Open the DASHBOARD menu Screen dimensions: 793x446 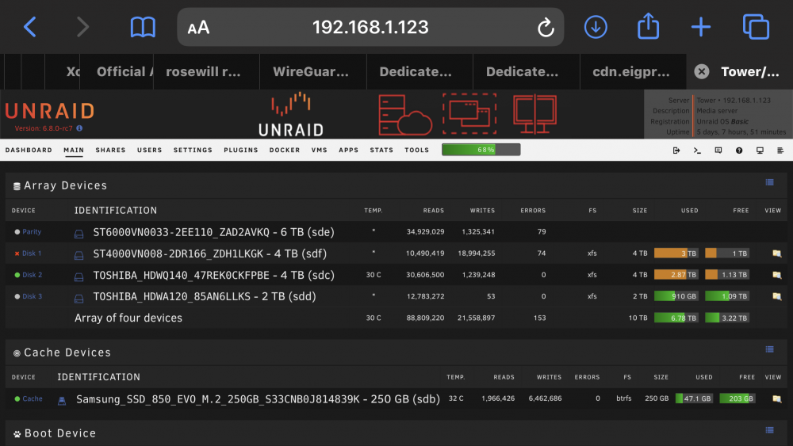click(x=29, y=150)
